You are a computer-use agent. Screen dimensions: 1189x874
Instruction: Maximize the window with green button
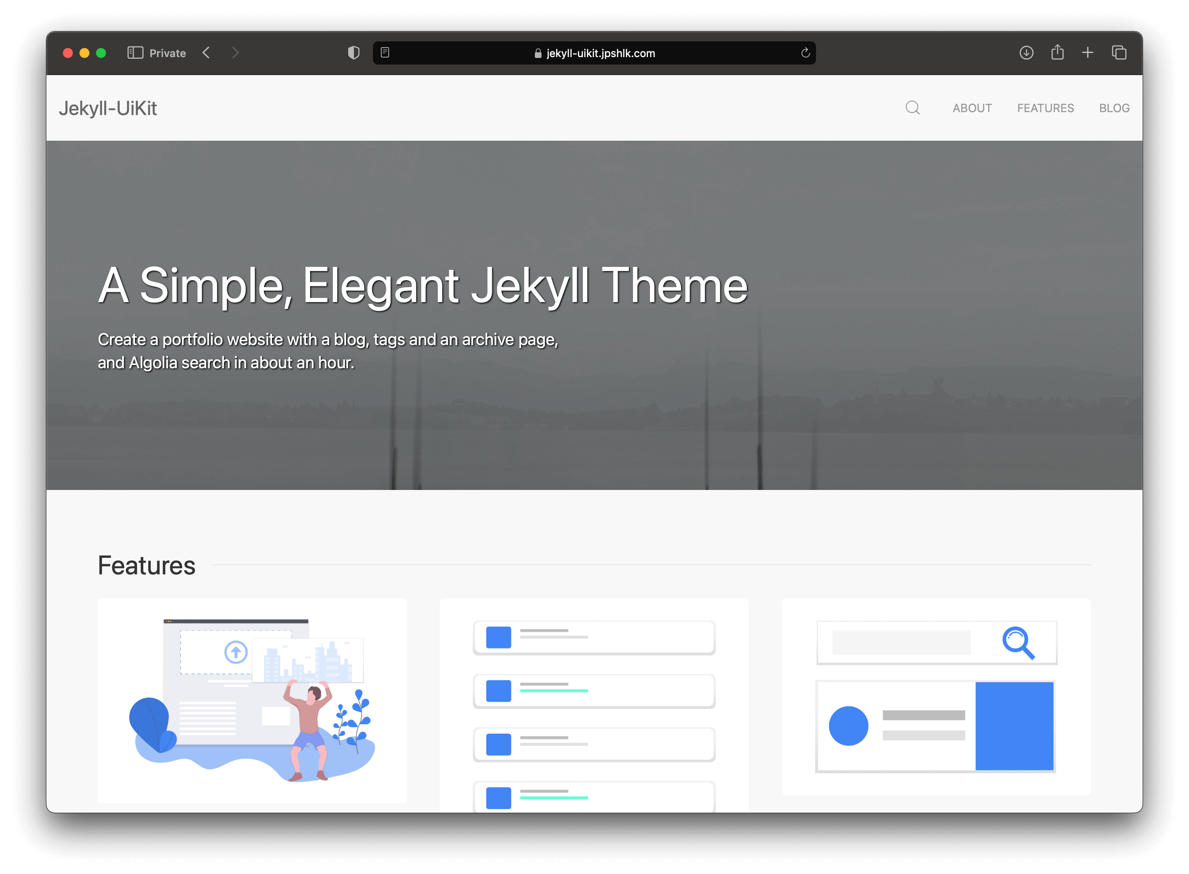click(x=101, y=53)
